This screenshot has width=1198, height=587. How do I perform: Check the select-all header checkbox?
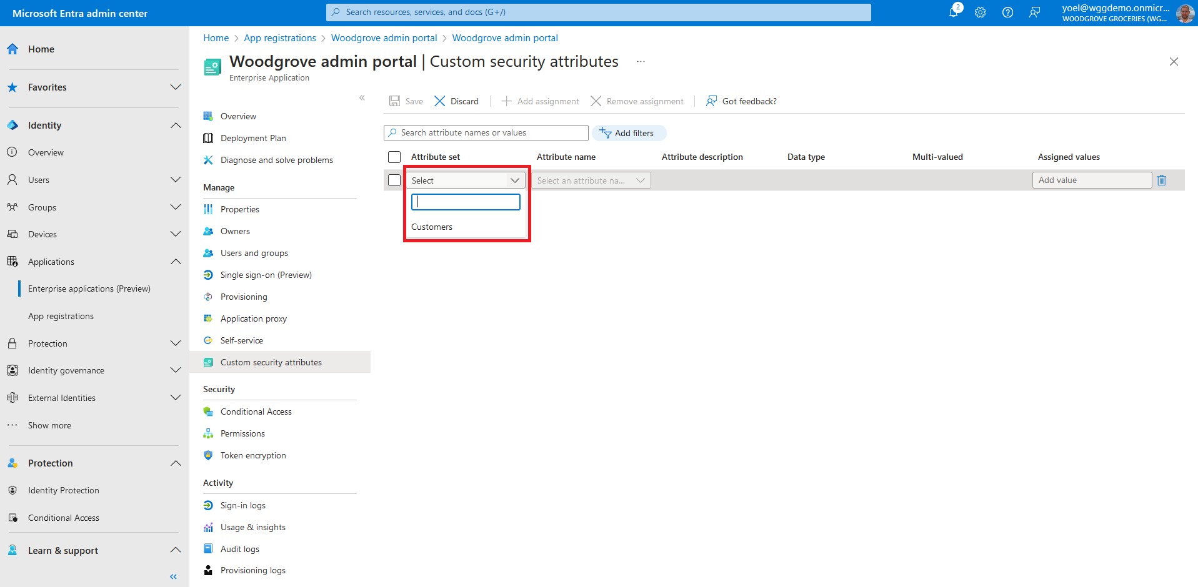394,157
